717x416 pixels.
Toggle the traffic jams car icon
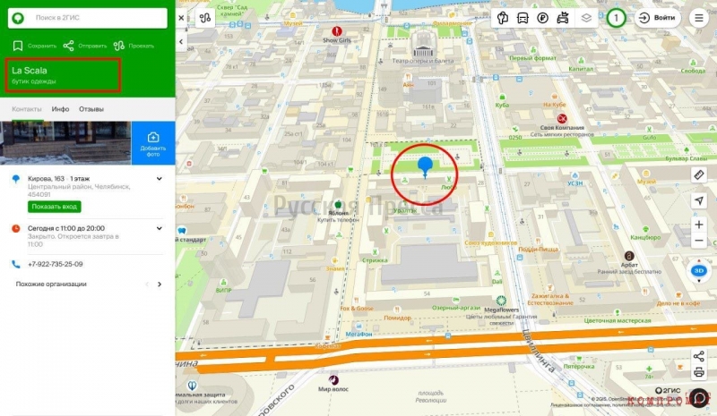(563, 18)
